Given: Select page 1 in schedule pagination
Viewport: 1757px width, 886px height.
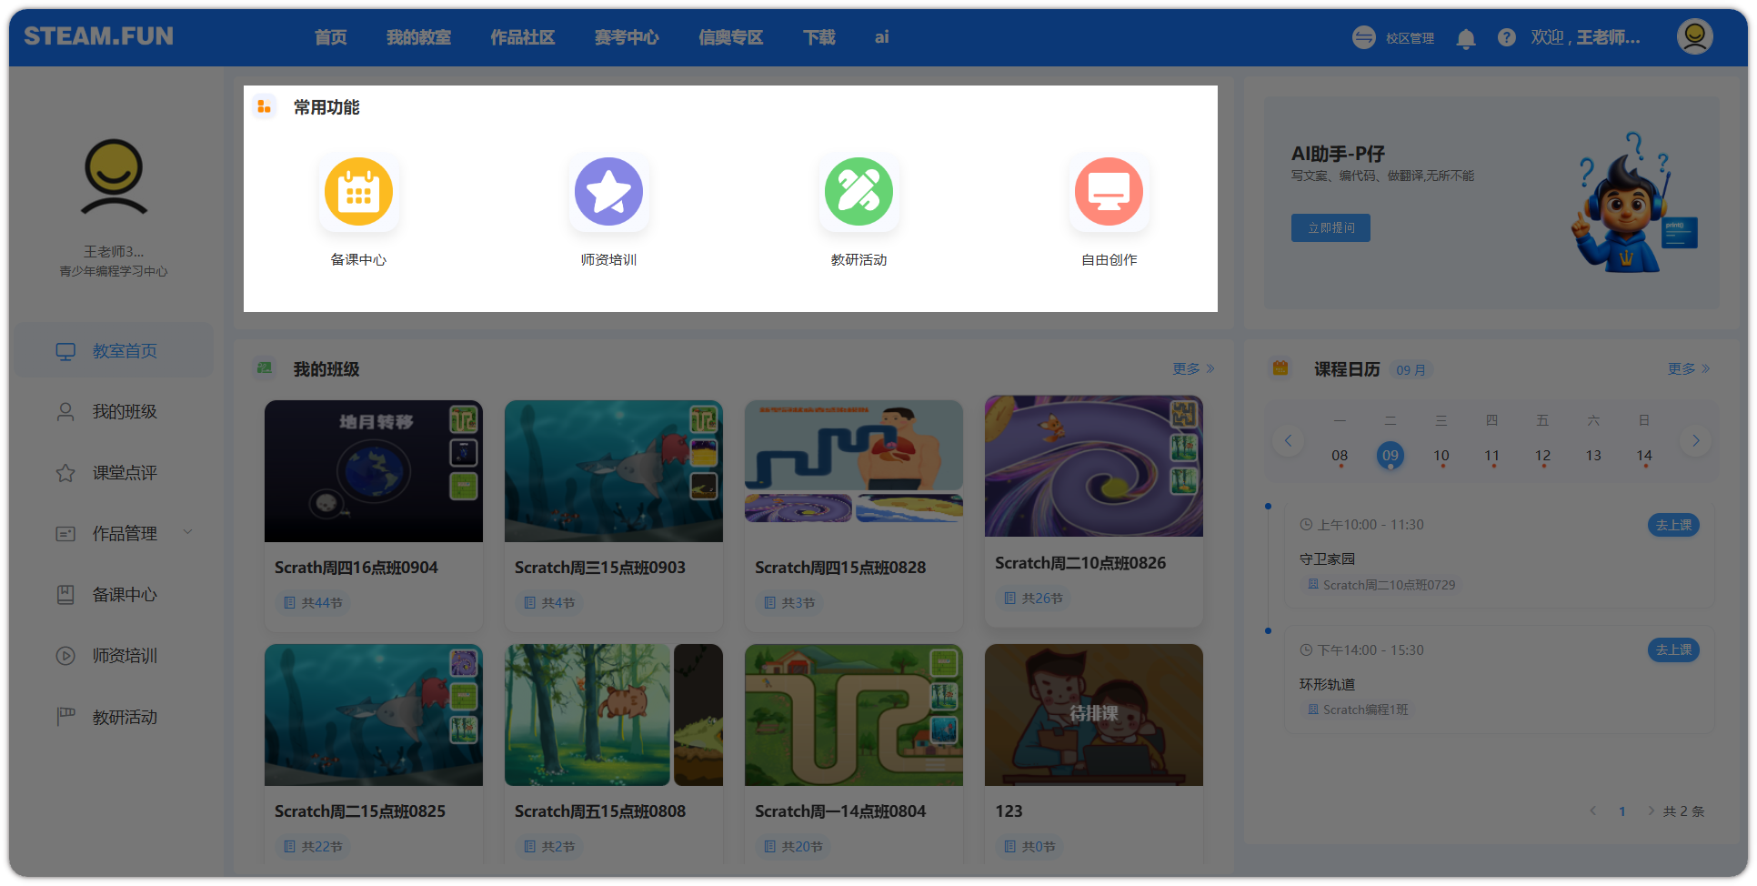Looking at the screenshot, I should [1622, 811].
